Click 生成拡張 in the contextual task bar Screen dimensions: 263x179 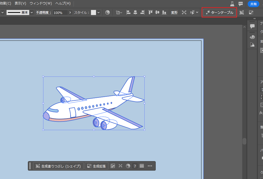pos(97,166)
